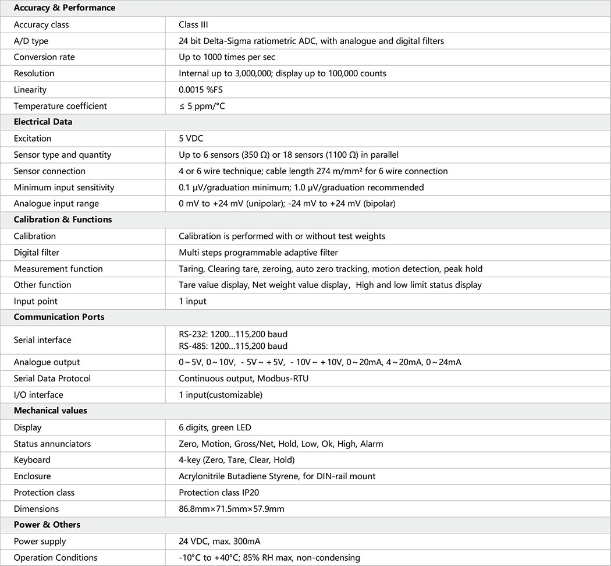Click the Calibration & Functions section header

(x=63, y=220)
